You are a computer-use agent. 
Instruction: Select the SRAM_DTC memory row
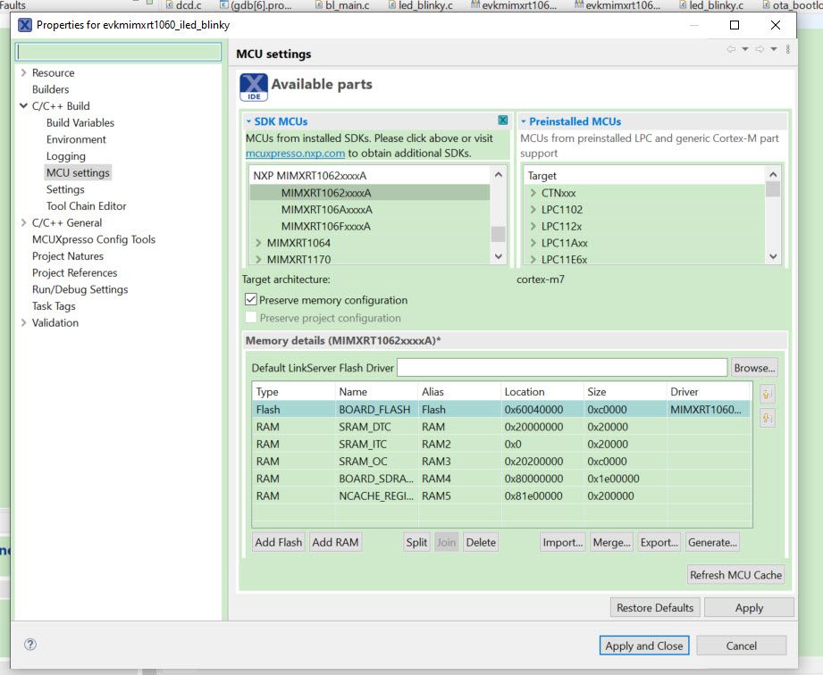pos(501,427)
